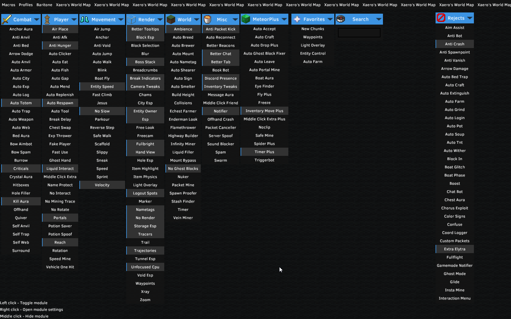Click the glass cube icon on Render header
This screenshot has width=511, height=319.
point(131,19)
